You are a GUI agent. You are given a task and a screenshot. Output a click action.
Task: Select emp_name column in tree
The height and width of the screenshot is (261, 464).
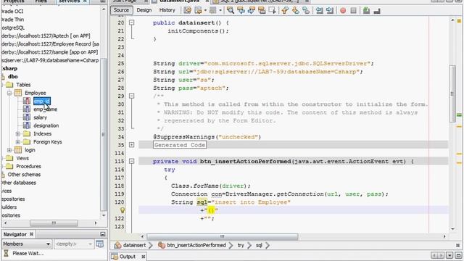tap(45, 109)
